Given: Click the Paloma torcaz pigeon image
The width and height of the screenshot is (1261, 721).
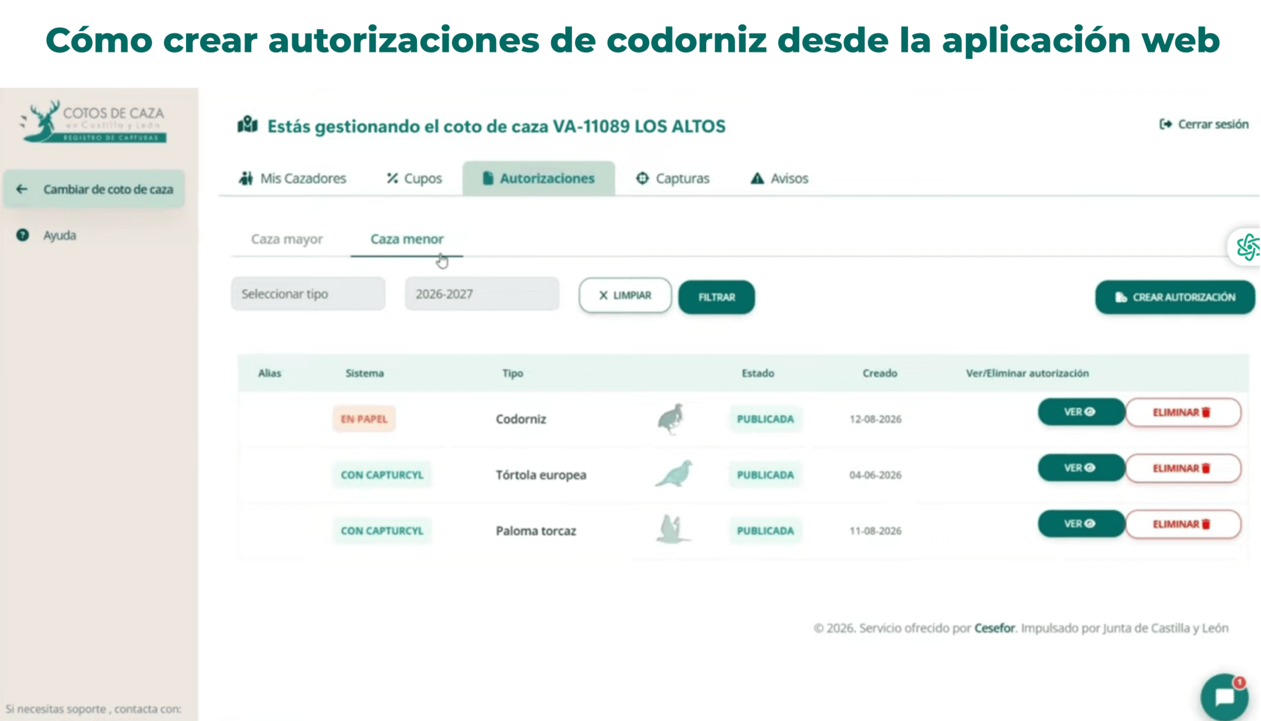Looking at the screenshot, I should point(673,529).
